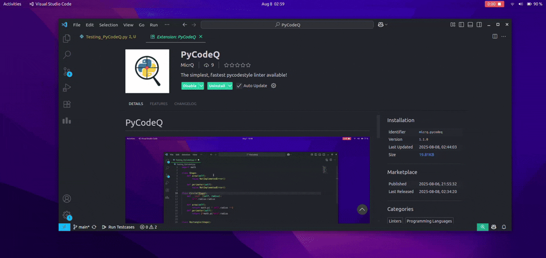Open the Run and Debug view

[x=67, y=88]
